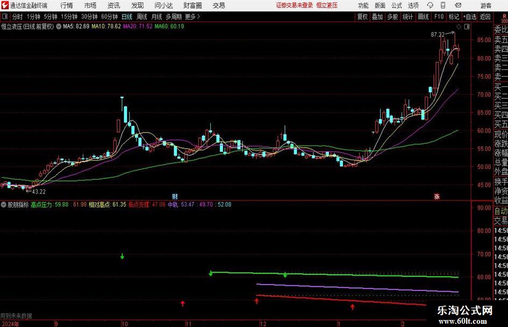Click the 涨 marker on the chart
The image size is (508, 327).
[x=437, y=196]
